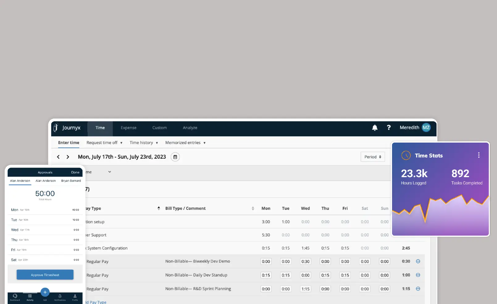Open Profile from the mobile nav bar

75,296
